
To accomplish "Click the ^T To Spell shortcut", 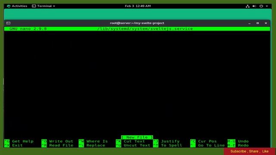I will click(168, 146).
